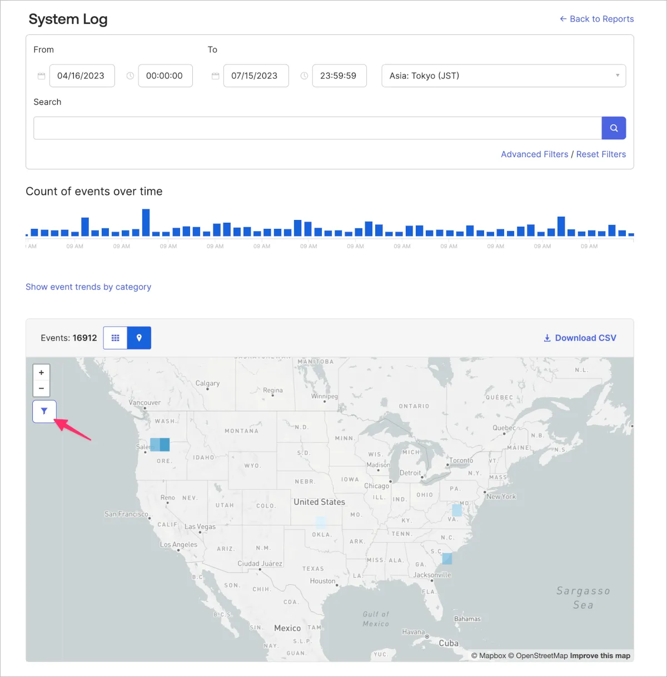Click the From date field 04/16/2023

(x=82, y=76)
